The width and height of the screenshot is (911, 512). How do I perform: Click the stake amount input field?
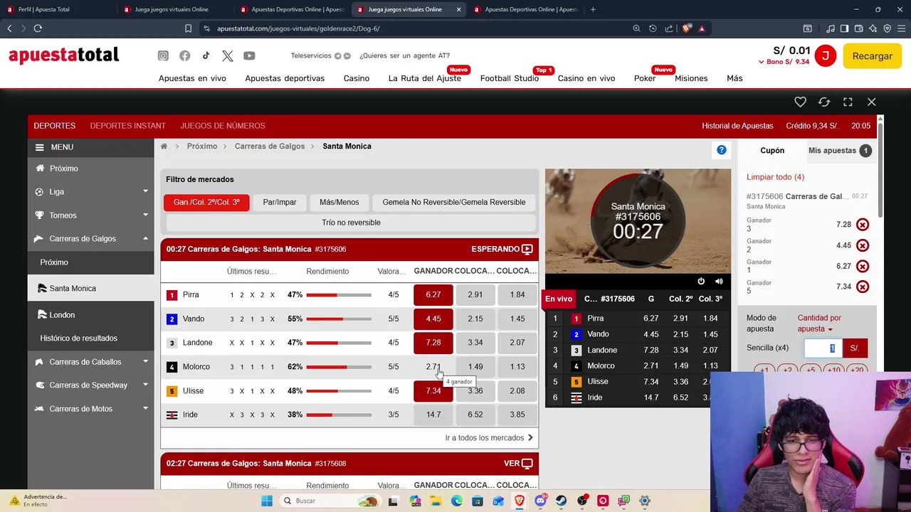pyautogui.click(x=823, y=348)
